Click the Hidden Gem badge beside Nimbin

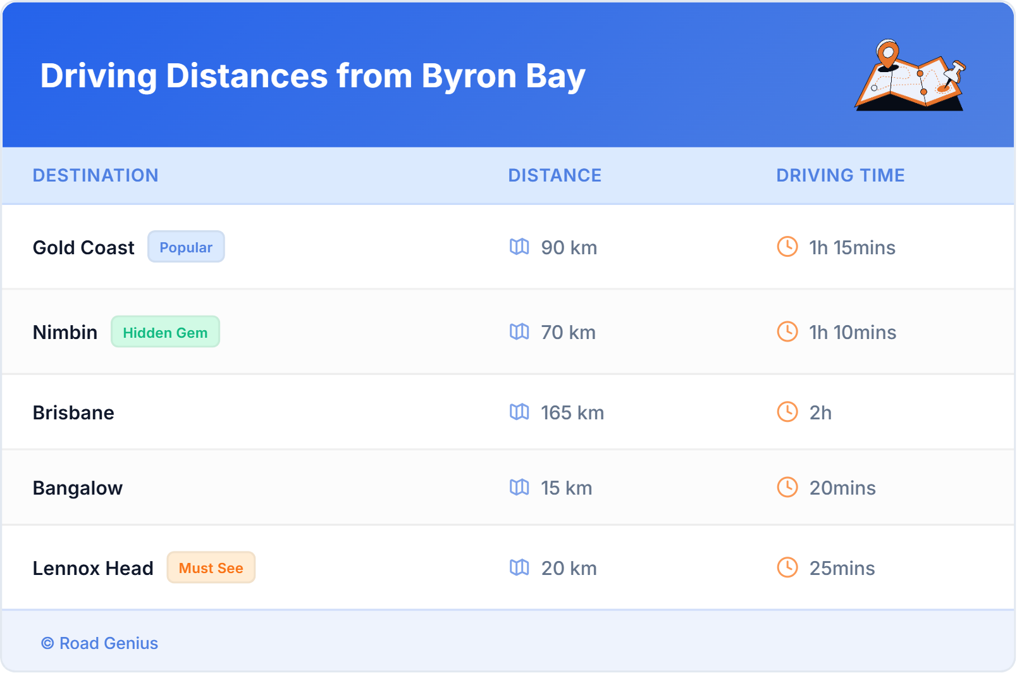click(x=165, y=331)
